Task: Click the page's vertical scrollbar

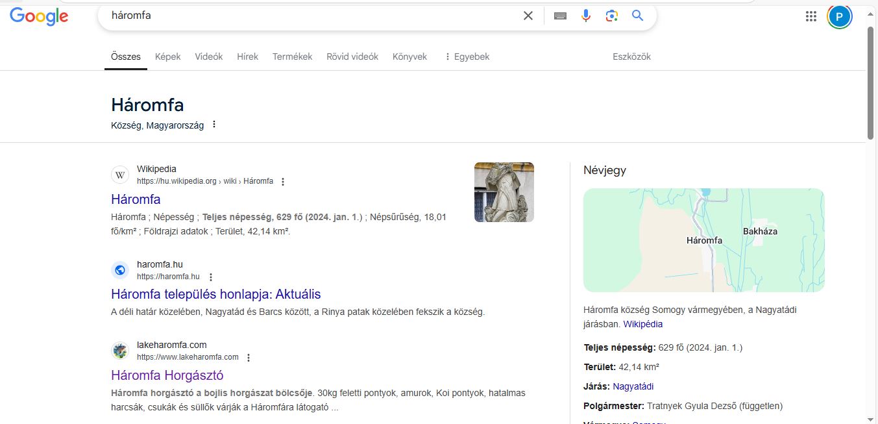Action: (871, 84)
